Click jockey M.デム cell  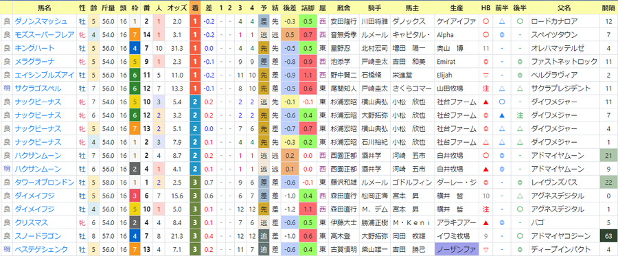coord(375,209)
